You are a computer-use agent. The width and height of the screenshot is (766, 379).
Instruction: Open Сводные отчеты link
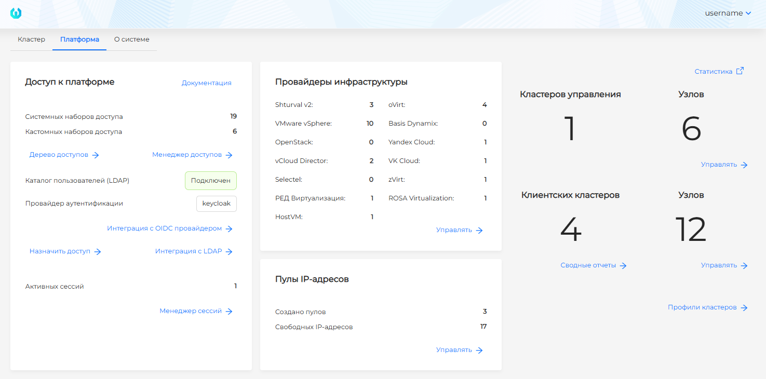pos(588,265)
